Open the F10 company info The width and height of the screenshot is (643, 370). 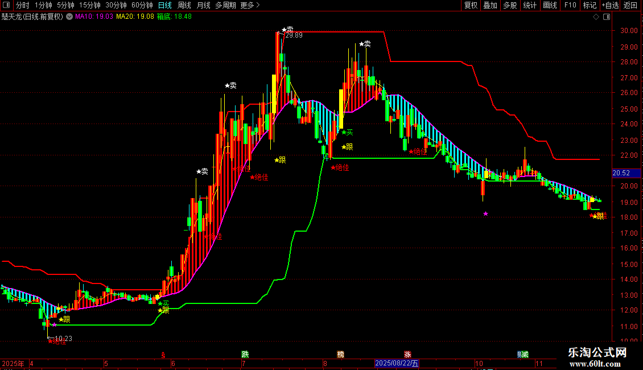(x=570, y=5)
